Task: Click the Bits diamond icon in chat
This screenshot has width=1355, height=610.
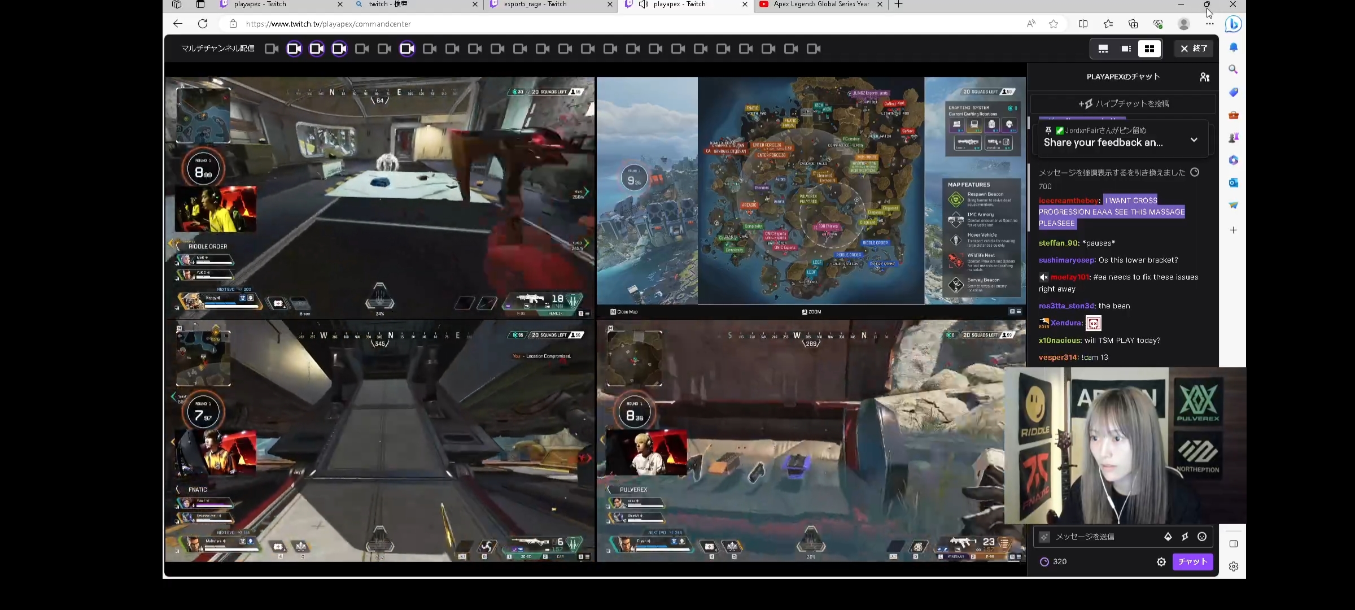Action: [1168, 537]
